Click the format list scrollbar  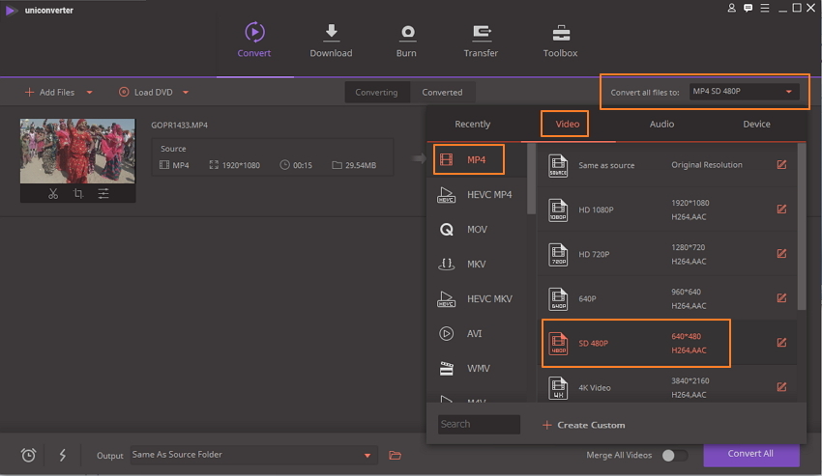(531, 179)
